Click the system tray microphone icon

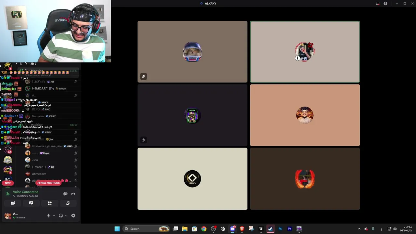point(373,229)
